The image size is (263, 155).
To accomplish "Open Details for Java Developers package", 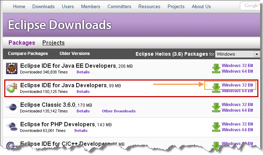I will 83,92.
